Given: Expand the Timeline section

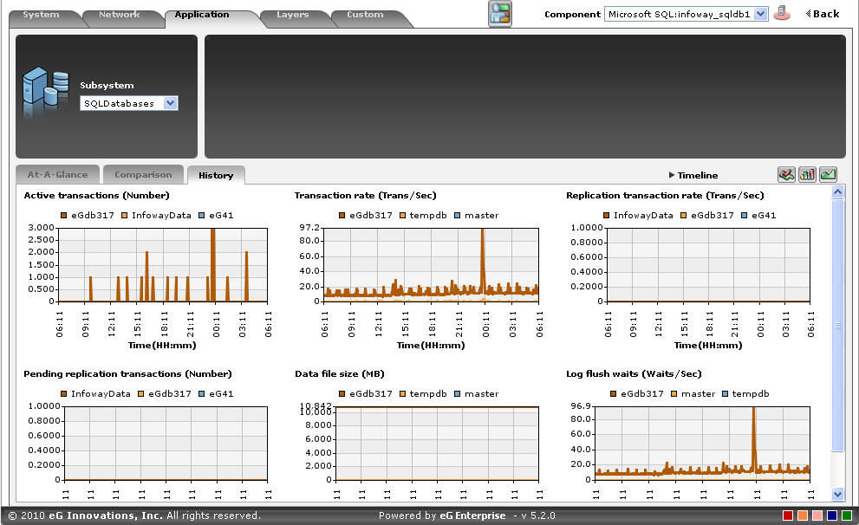Looking at the screenshot, I should click(x=693, y=175).
